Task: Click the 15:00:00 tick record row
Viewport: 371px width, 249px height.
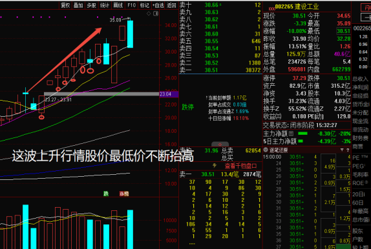Action: click(x=291, y=157)
